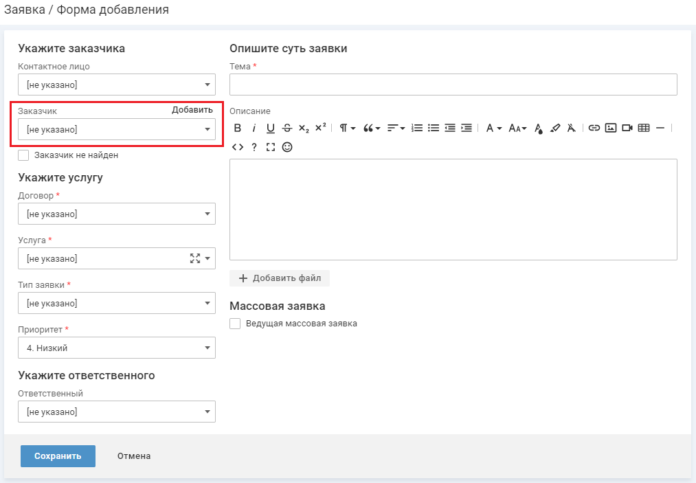Image resolution: width=696 pixels, height=483 pixels.
Task: Open the paragraph format menu
Action: (348, 128)
